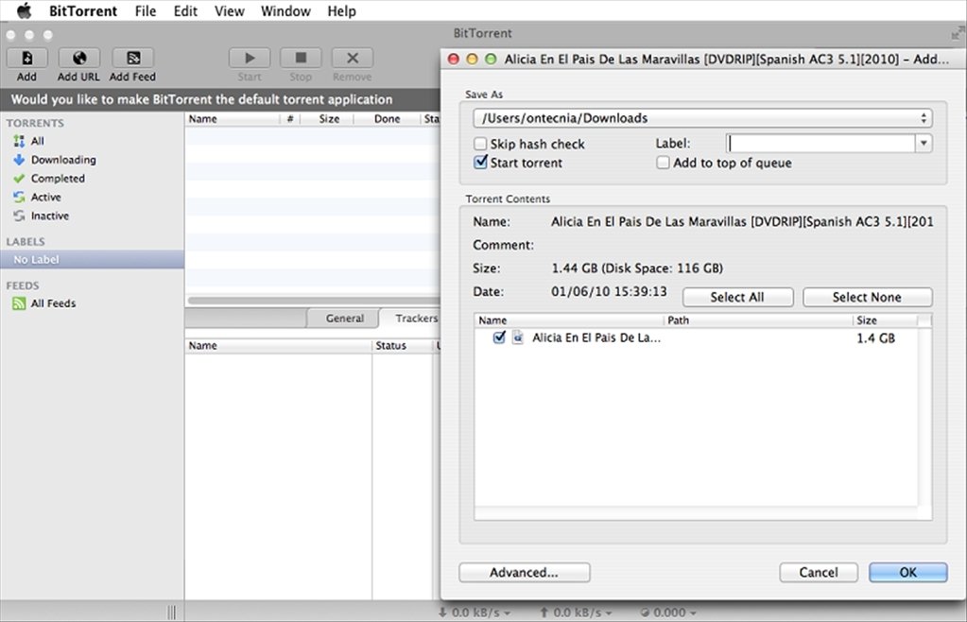Click the Remove X toolbar button
This screenshot has width=967, height=622.
tap(353, 58)
